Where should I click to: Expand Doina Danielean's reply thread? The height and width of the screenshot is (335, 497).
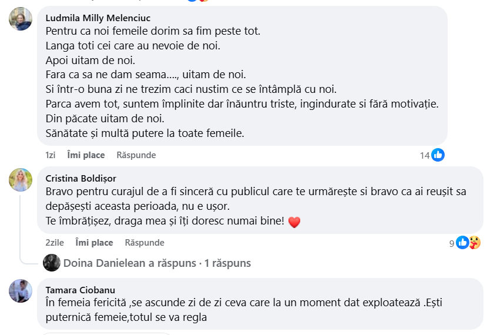[157, 263]
